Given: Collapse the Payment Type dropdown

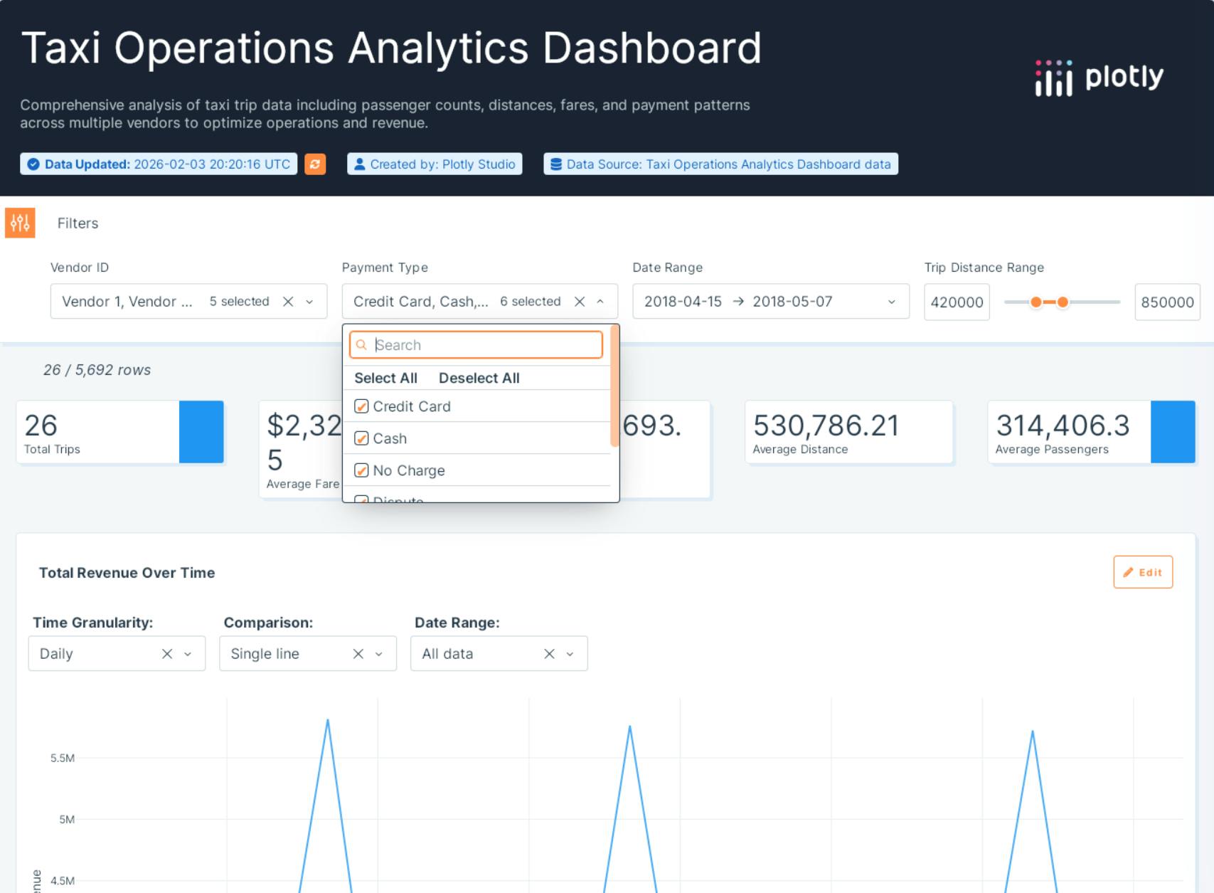Looking at the screenshot, I should [x=600, y=301].
